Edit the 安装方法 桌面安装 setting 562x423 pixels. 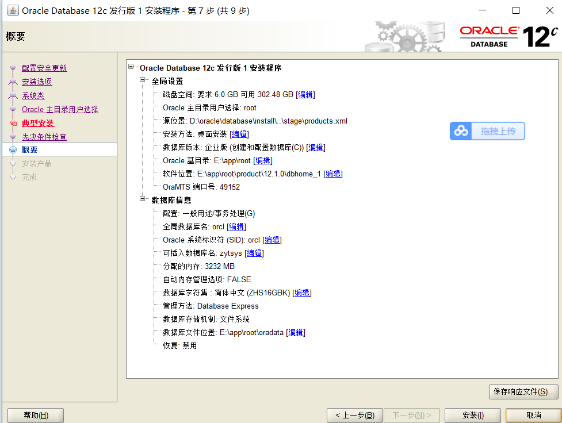click(239, 134)
